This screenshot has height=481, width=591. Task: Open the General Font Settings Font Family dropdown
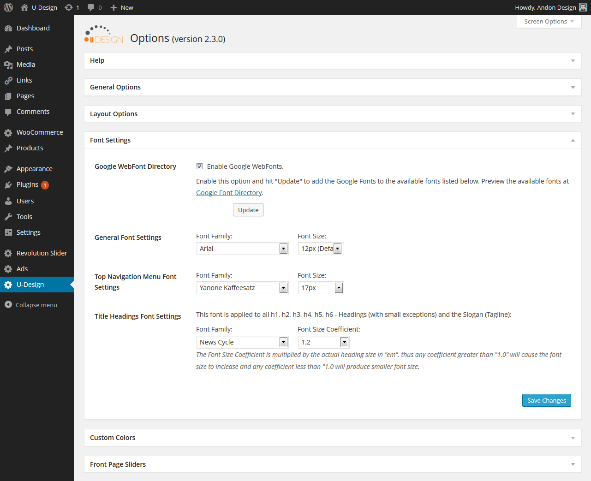coord(283,248)
